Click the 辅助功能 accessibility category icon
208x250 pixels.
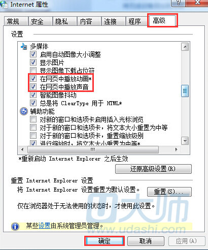coord(24,111)
